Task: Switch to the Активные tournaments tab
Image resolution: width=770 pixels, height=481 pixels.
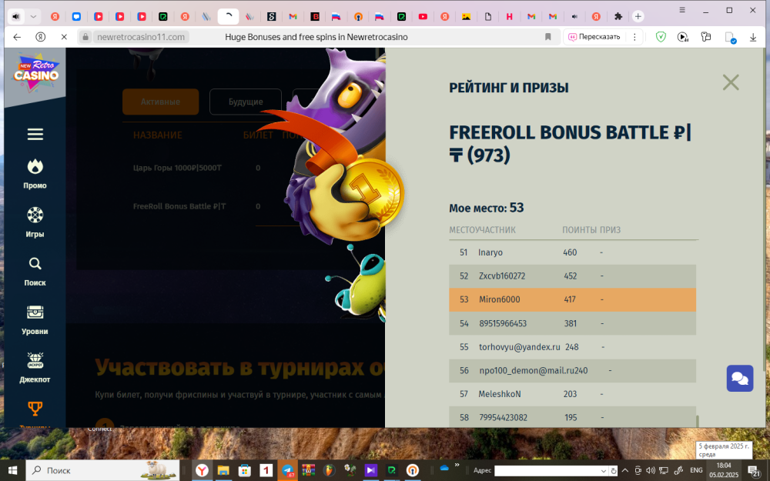Action: pos(160,102)
